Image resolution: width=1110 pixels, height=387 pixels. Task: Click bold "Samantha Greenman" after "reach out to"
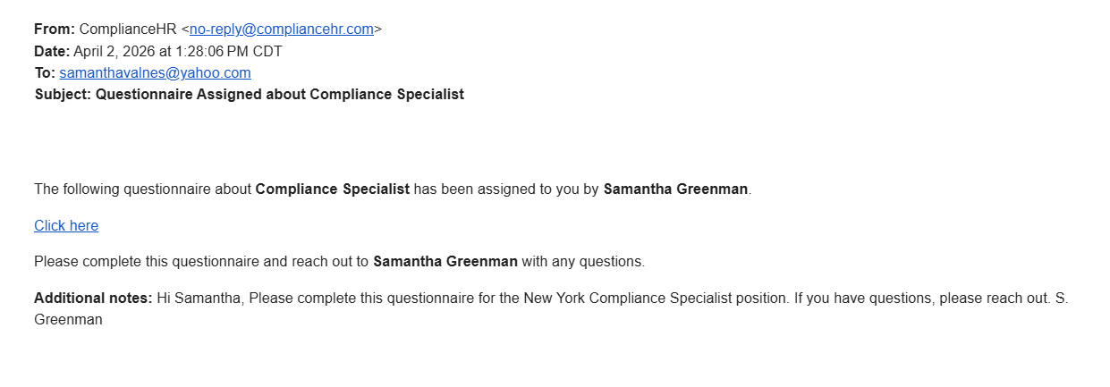click(x=445, y=262)
